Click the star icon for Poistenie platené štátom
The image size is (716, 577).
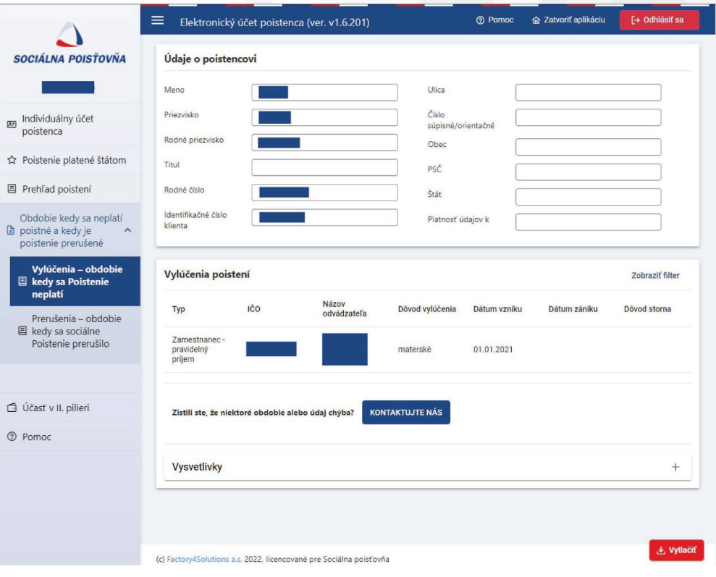pyautogui.click(x=11, y=160)
